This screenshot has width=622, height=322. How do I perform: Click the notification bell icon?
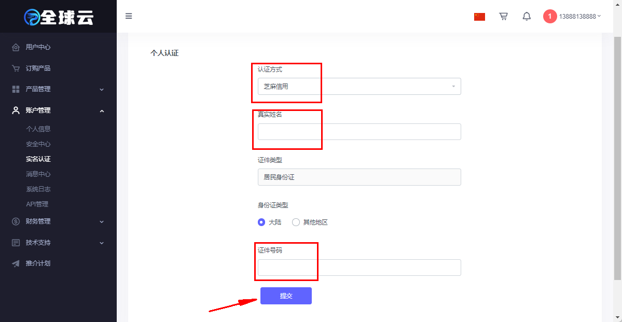527,16
